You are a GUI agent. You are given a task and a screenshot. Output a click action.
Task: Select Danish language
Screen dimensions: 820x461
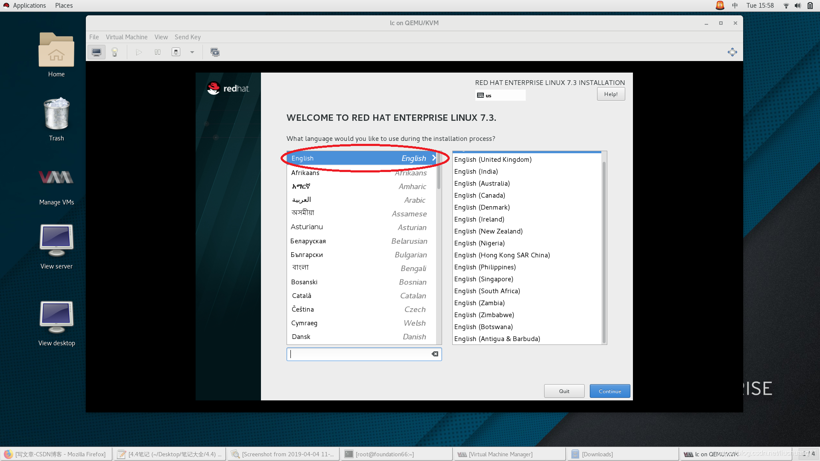361,337
